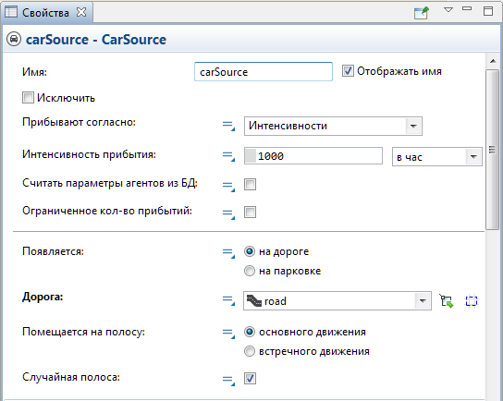Click the equals icon beside Появляется
Viewport: 503px width, 401px height.
pyautogui.click(x=228, y=252)
